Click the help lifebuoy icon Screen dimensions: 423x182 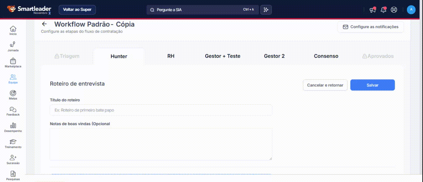coord(394,10)
